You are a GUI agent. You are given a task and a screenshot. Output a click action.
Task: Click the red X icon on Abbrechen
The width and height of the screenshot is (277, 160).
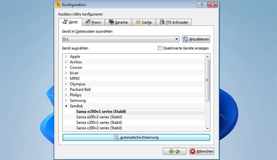coord(193,151)
